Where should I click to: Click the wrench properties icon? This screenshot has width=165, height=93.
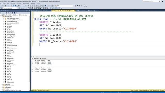point(77,6)
